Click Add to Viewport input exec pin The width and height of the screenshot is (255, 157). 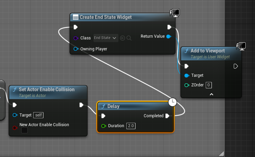tap(186, 66)
